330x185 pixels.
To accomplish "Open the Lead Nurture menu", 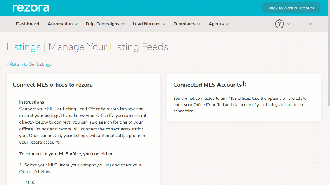I will click(149, 24).
